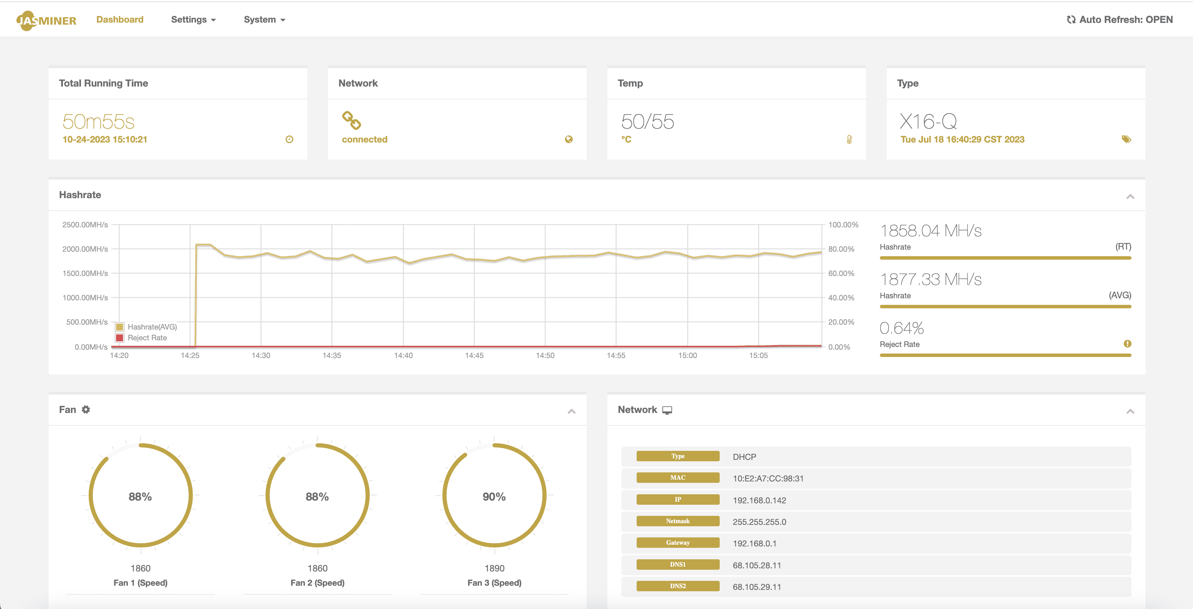
Task: Click the Fan 3 speed gauge
Action: coord(494,496)
